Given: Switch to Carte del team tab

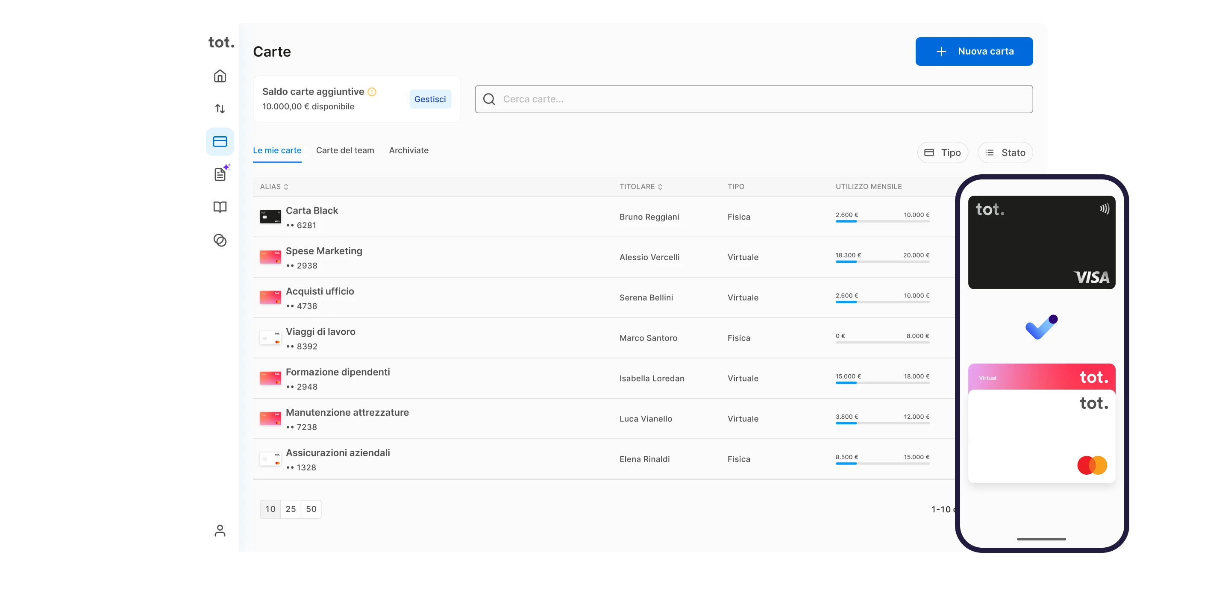Looking at the screenshot, I should pos(345,150).
